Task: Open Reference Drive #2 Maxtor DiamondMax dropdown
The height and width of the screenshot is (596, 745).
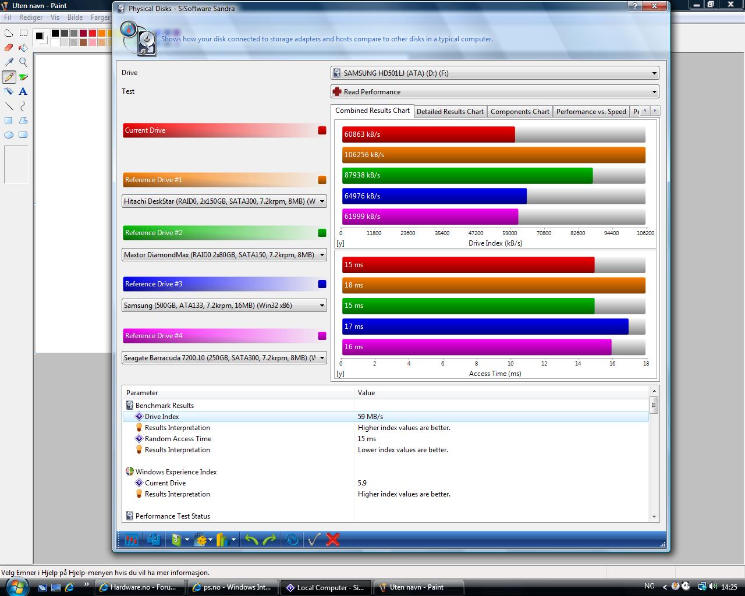Action: click(x=224, y=255)
